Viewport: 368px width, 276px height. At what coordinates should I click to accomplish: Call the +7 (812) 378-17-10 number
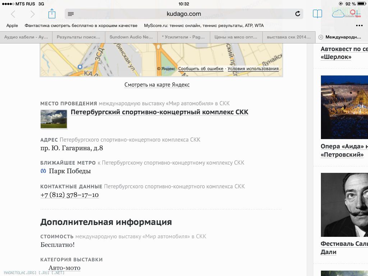tap(69, 195)
